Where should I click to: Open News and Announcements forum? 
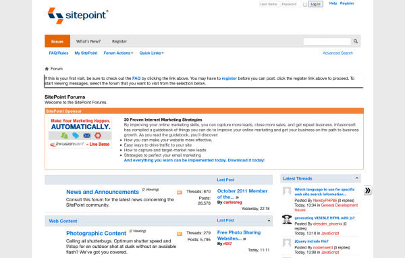(103, 192)
